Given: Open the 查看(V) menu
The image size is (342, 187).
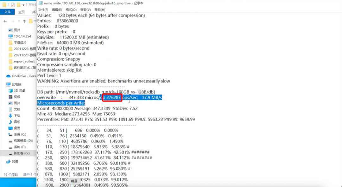Looking at the screenshot, I should (85, 10).
